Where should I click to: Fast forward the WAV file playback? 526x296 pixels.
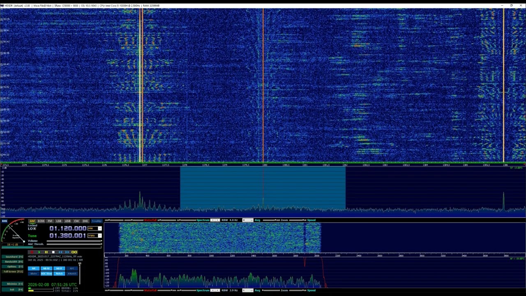point(67,252)
